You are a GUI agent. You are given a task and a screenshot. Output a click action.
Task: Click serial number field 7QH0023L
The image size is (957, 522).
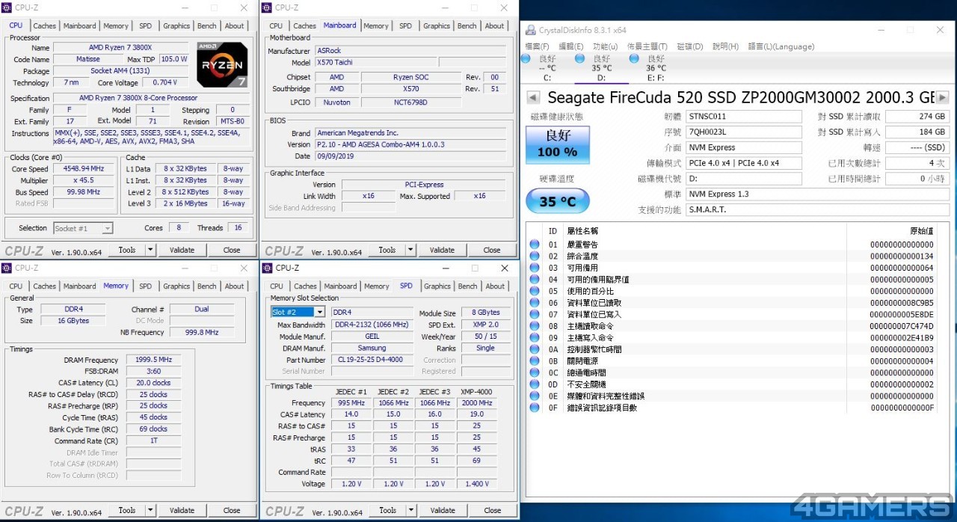click(744, 132)
